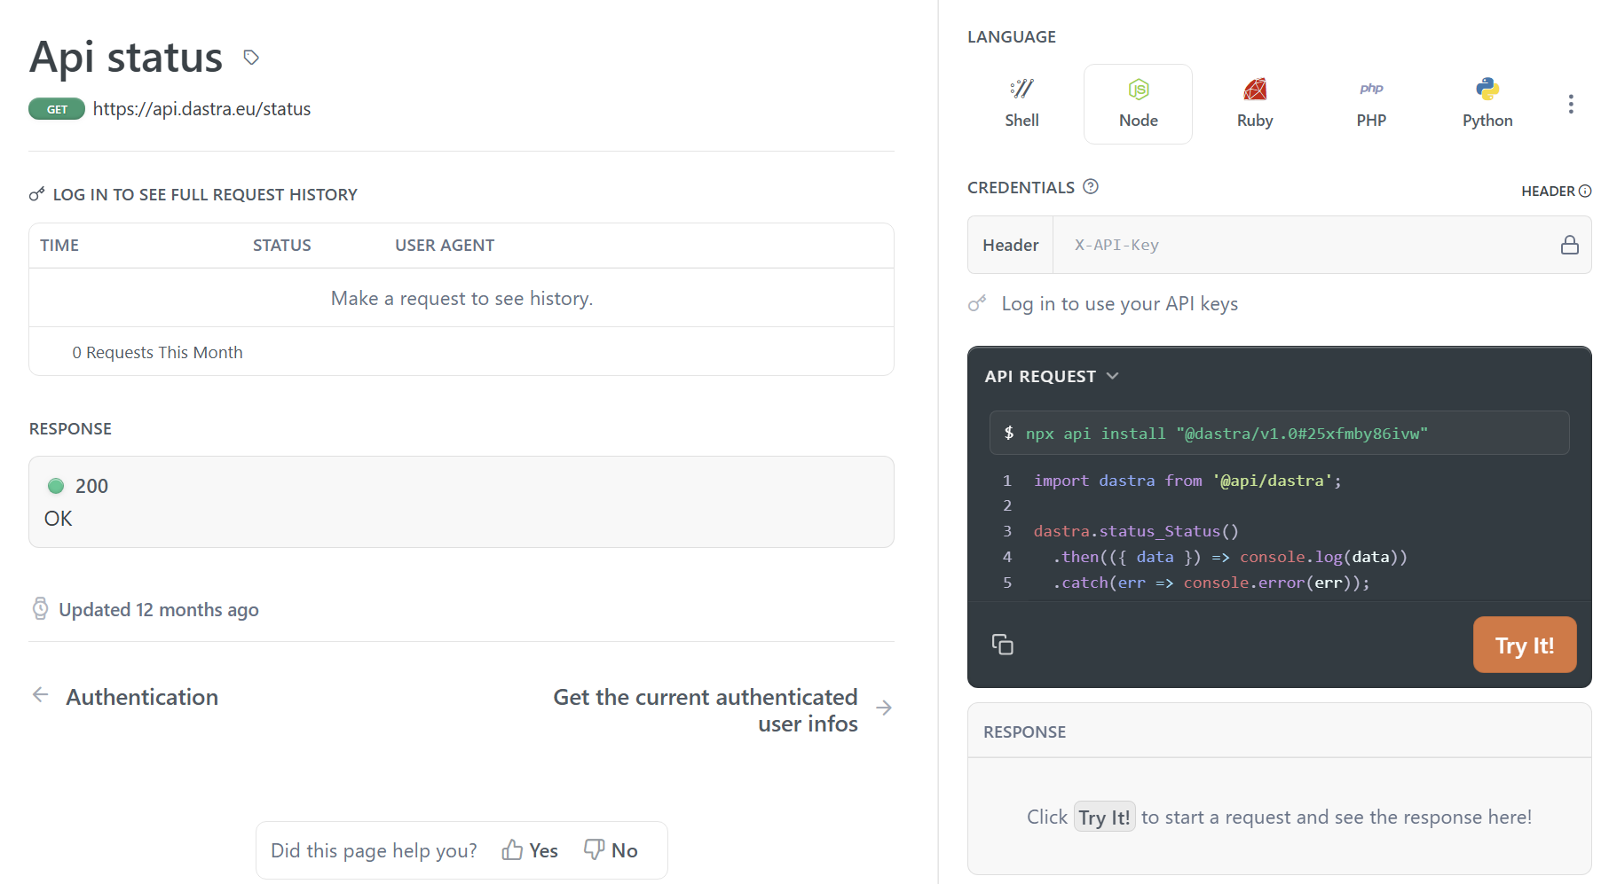
Task: Click Log in to use your API keys
Action: [x=1118, y=304]
